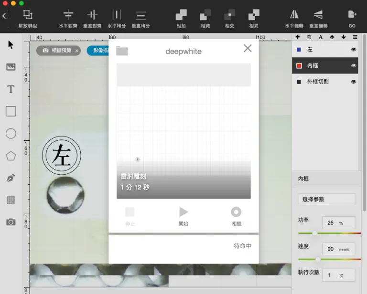This screenshot has width=367, height=294.
Task: Click the Ungroup (解散群組) toolbar icon
Action: coord(28,14)
